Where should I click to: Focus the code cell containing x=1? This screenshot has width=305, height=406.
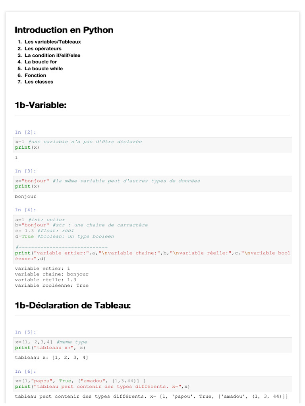click(152, 145)
